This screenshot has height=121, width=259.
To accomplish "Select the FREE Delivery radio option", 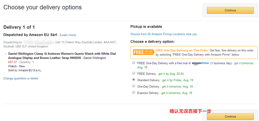I will point(133,73).
